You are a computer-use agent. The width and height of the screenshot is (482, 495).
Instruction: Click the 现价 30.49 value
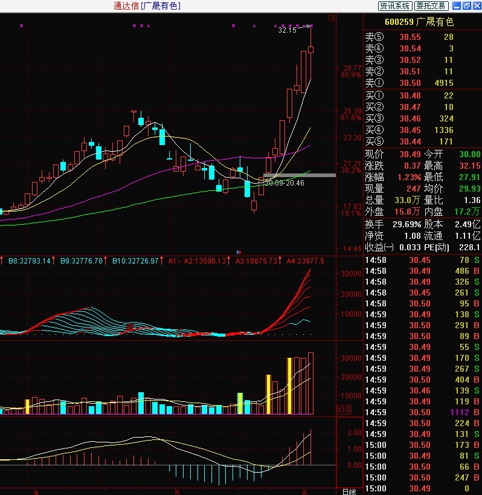410,154
